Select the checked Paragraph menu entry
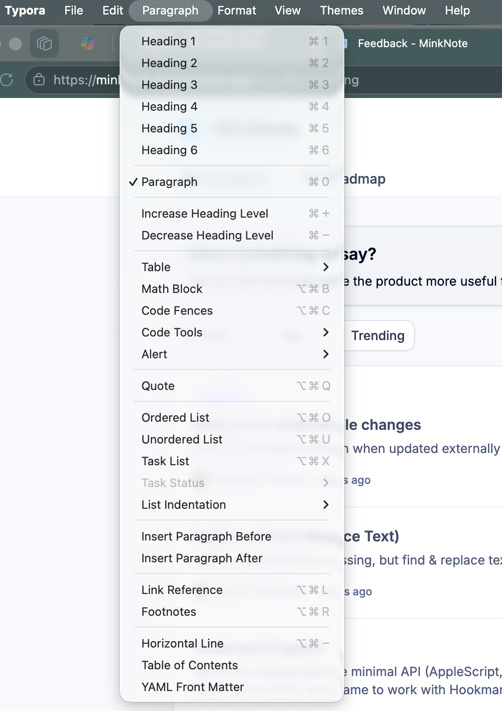 [x=232, y=182]
